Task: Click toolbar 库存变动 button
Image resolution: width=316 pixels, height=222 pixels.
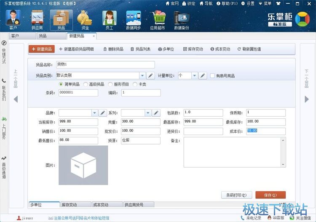Action: pos(193,49)
